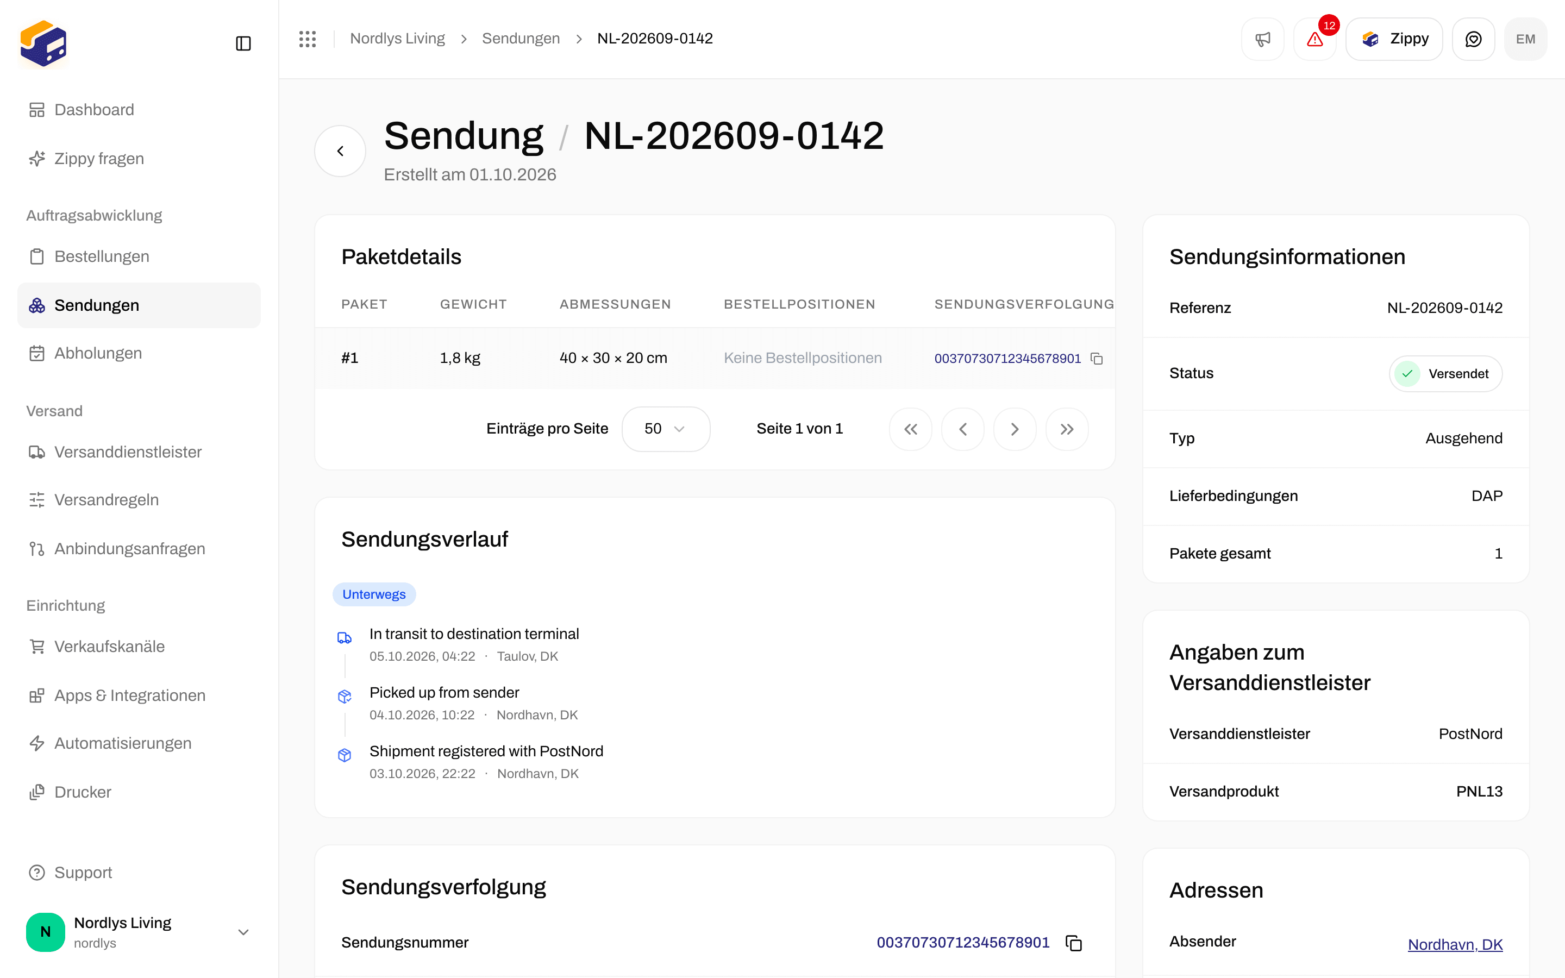Click NL-202609-0142 breadcrumb item
The width and height of the screenshot is (1565, 978).
(x=654, y=39)
